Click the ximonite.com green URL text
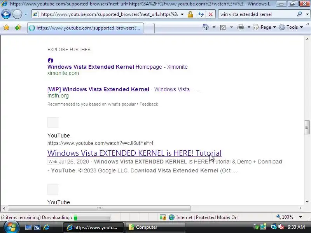 click(x=63, y=73)
